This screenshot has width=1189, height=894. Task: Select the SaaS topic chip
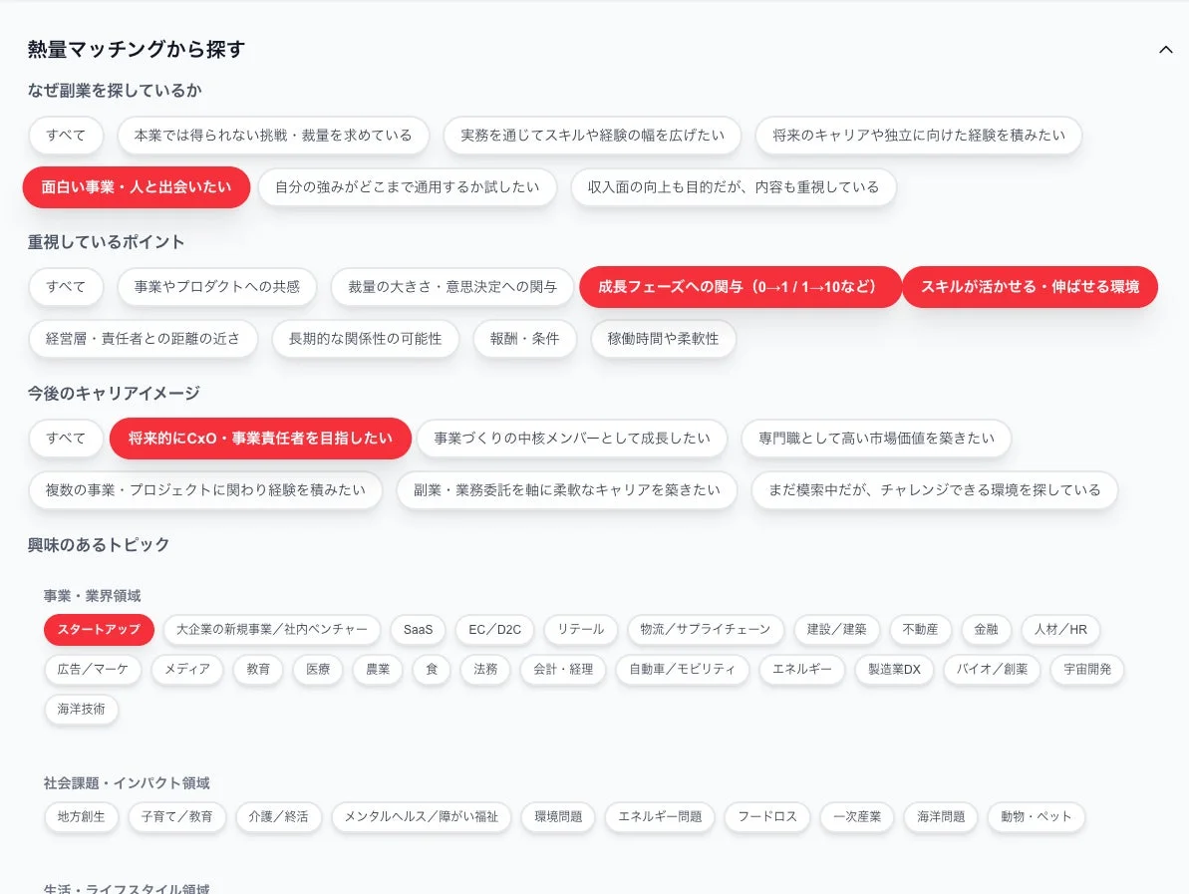click(x=418, y=630)
